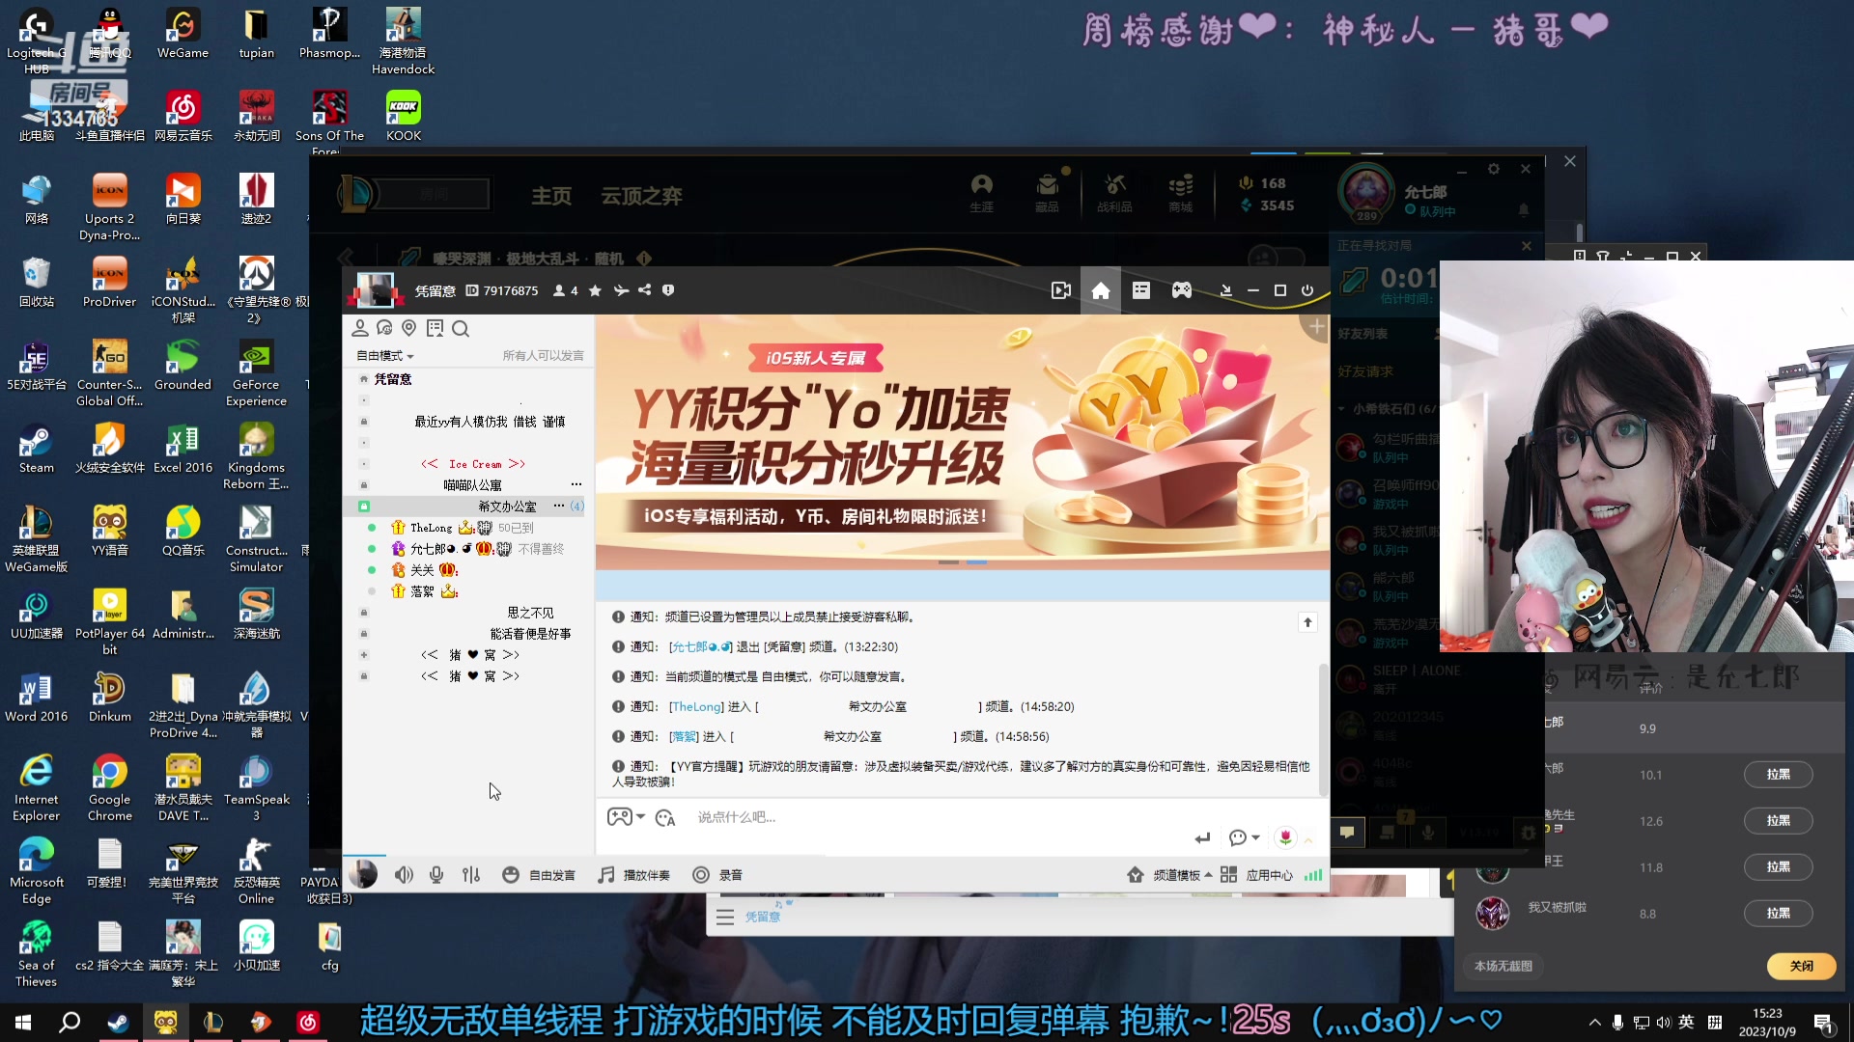Screen dimensions: 1854x1042
Task: Click the YY collapse-to-mini-mode arrow icon
Action: [1225, 290]
